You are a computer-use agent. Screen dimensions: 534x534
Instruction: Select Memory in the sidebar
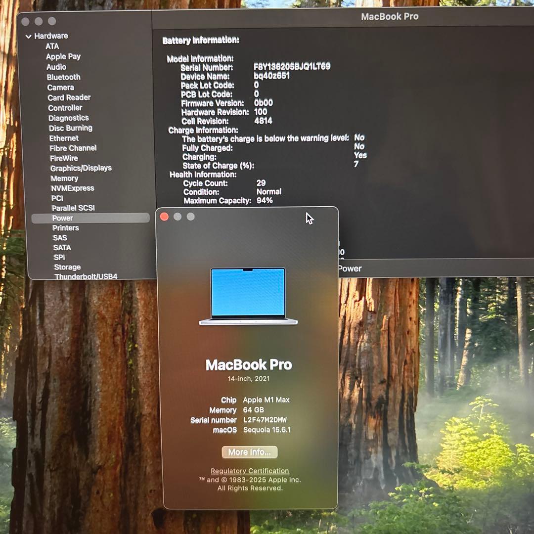tap(64, 178)
